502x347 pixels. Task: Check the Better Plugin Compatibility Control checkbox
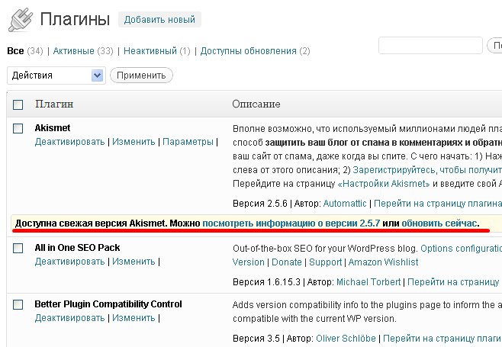tap(18, 304)
